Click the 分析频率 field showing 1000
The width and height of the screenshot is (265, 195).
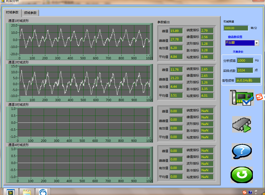pos(245,60)
